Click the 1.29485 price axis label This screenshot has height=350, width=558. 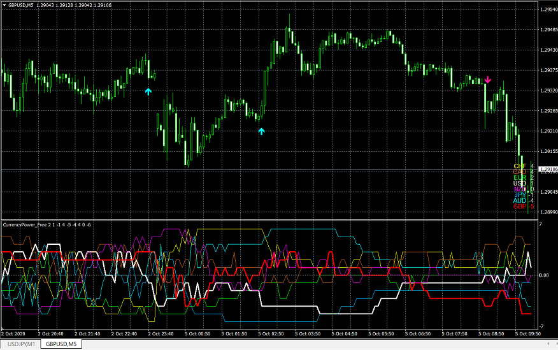tap(548, 29)
